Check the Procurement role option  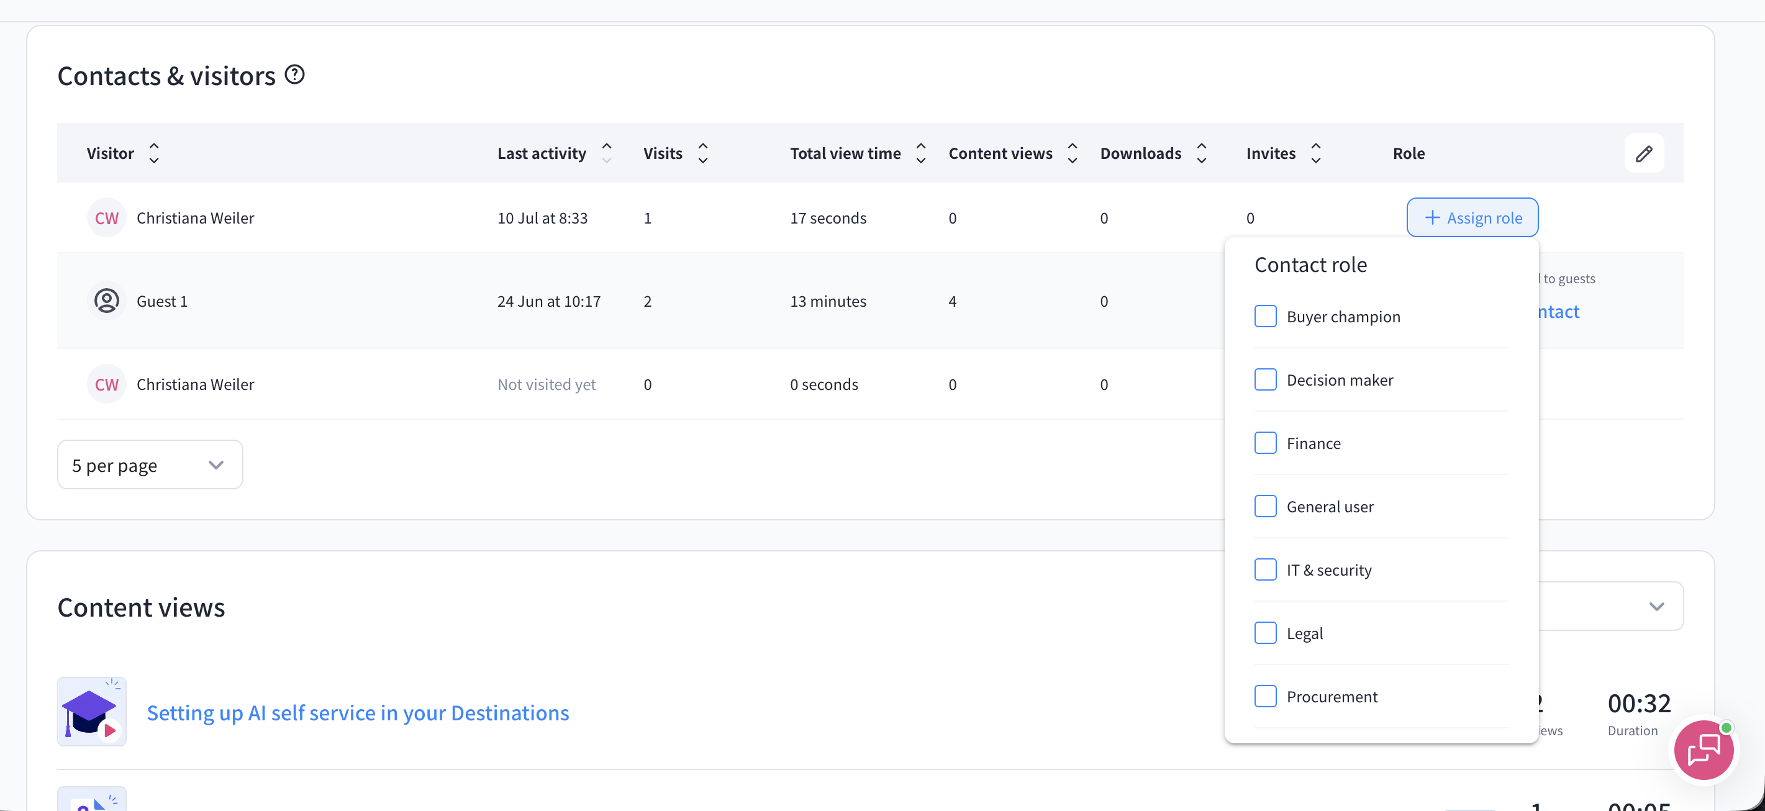coord(1266,697)
